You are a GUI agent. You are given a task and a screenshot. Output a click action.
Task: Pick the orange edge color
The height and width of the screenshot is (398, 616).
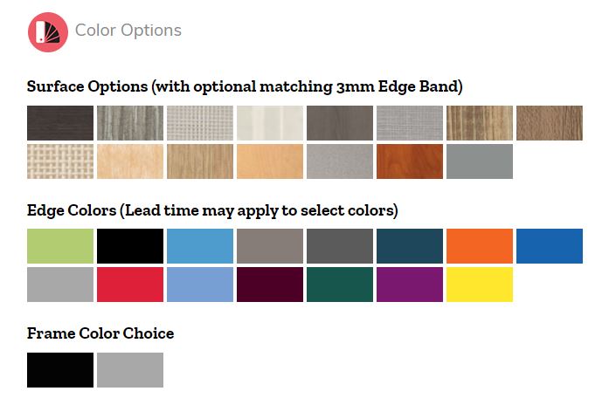[480, 246]
